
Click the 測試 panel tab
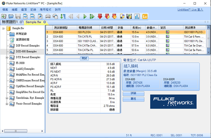[84, 58]
